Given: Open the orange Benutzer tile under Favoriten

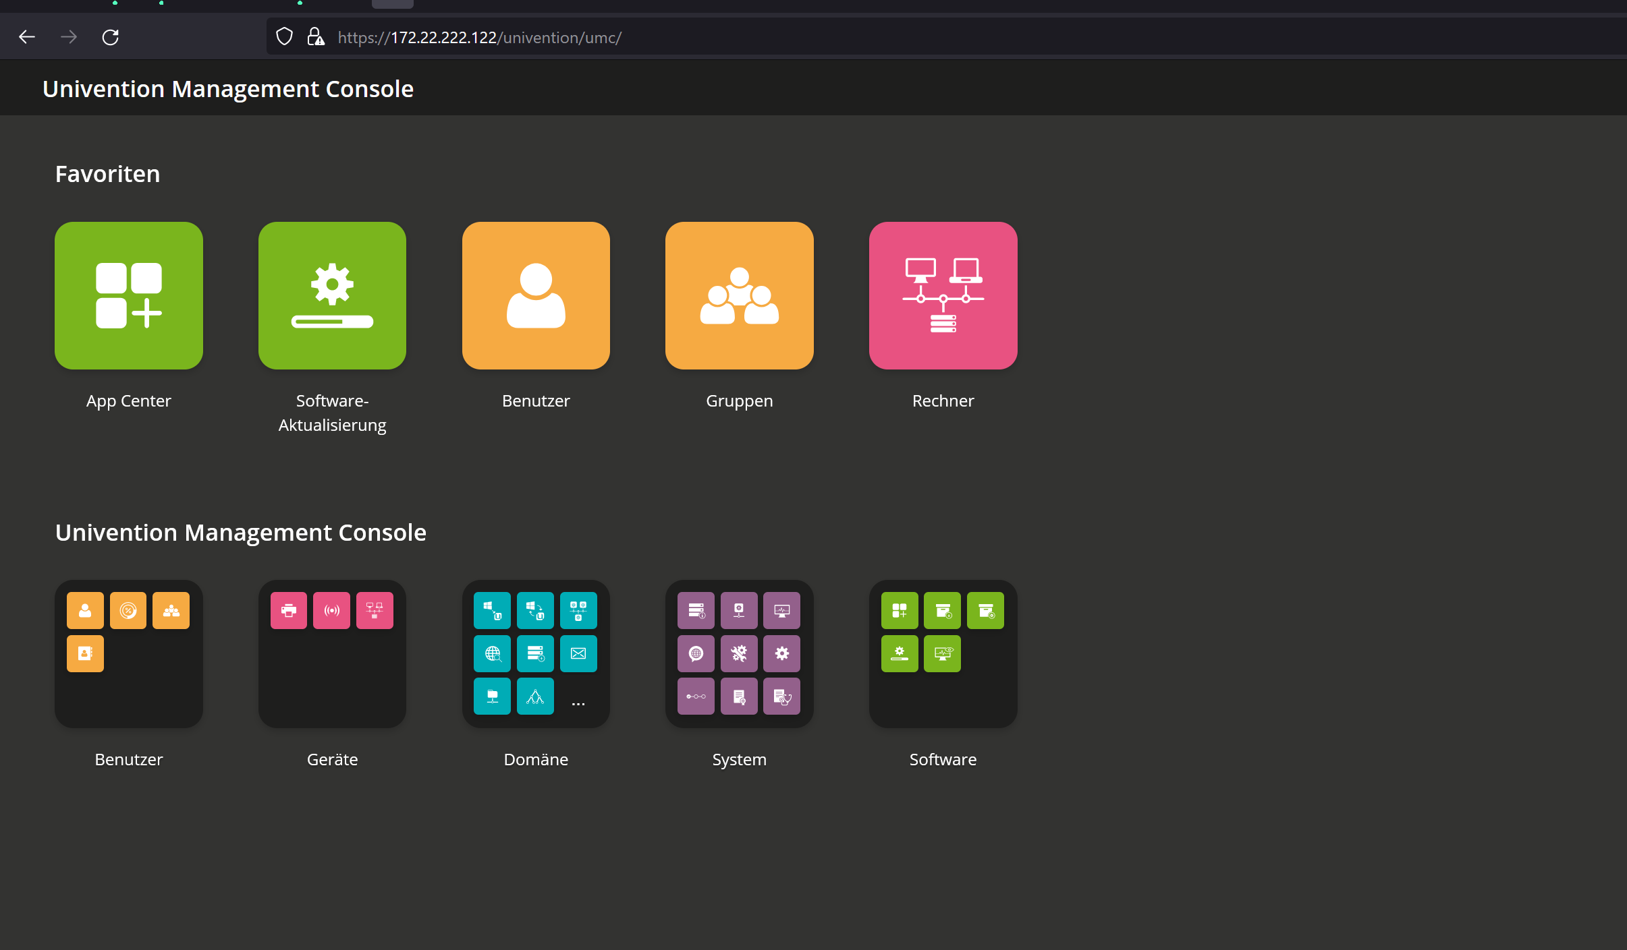Looking at the screenshot, I should tap(536, 295).
